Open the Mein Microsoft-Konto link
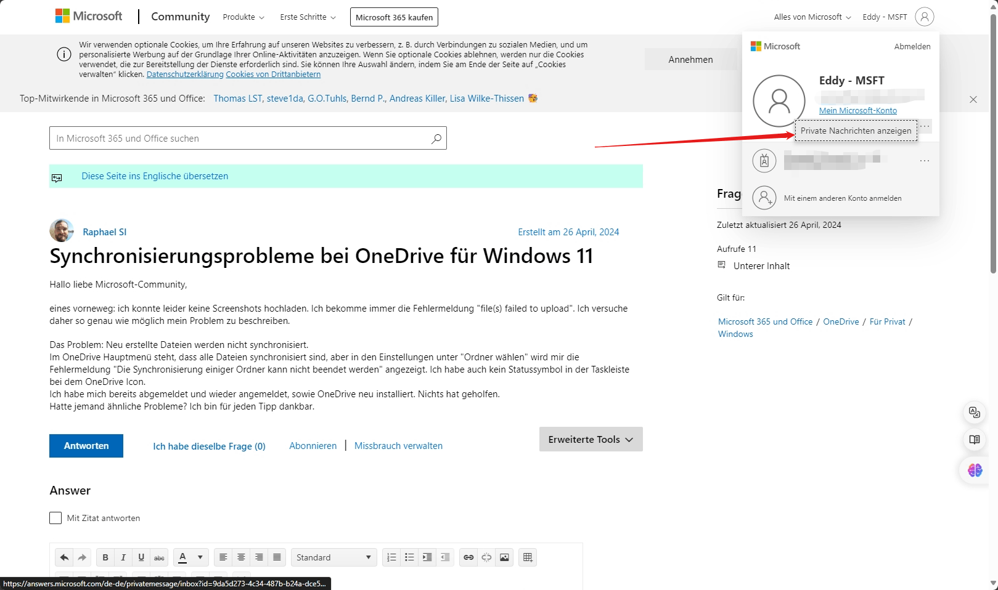998x590 pixels. [x=858, y=111]
